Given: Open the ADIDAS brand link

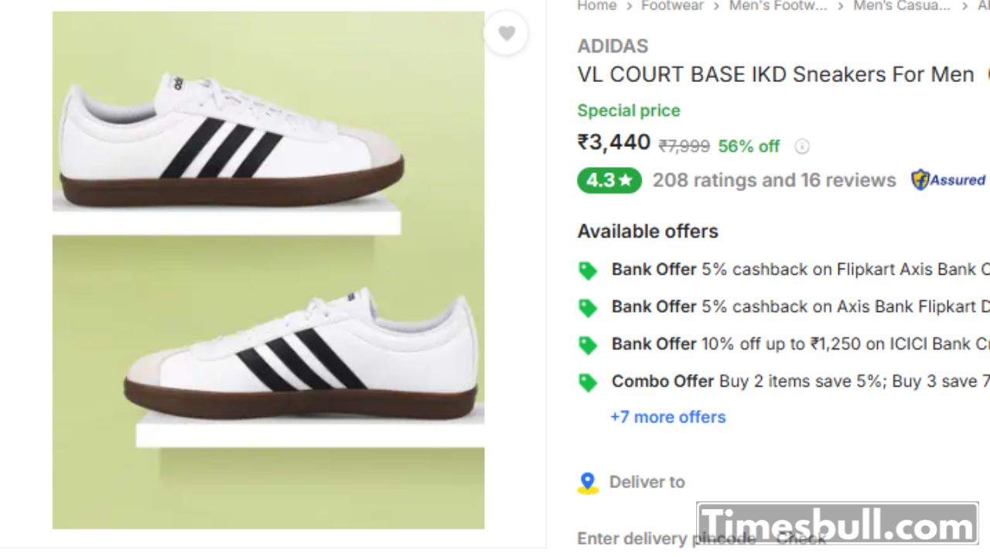Looking at the screenshot, I should tap(613, 46).
